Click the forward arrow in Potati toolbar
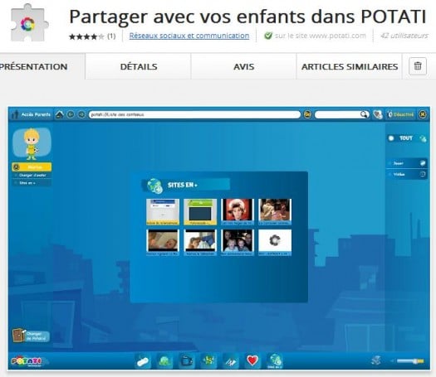436x377 pixels. point(81,114)
